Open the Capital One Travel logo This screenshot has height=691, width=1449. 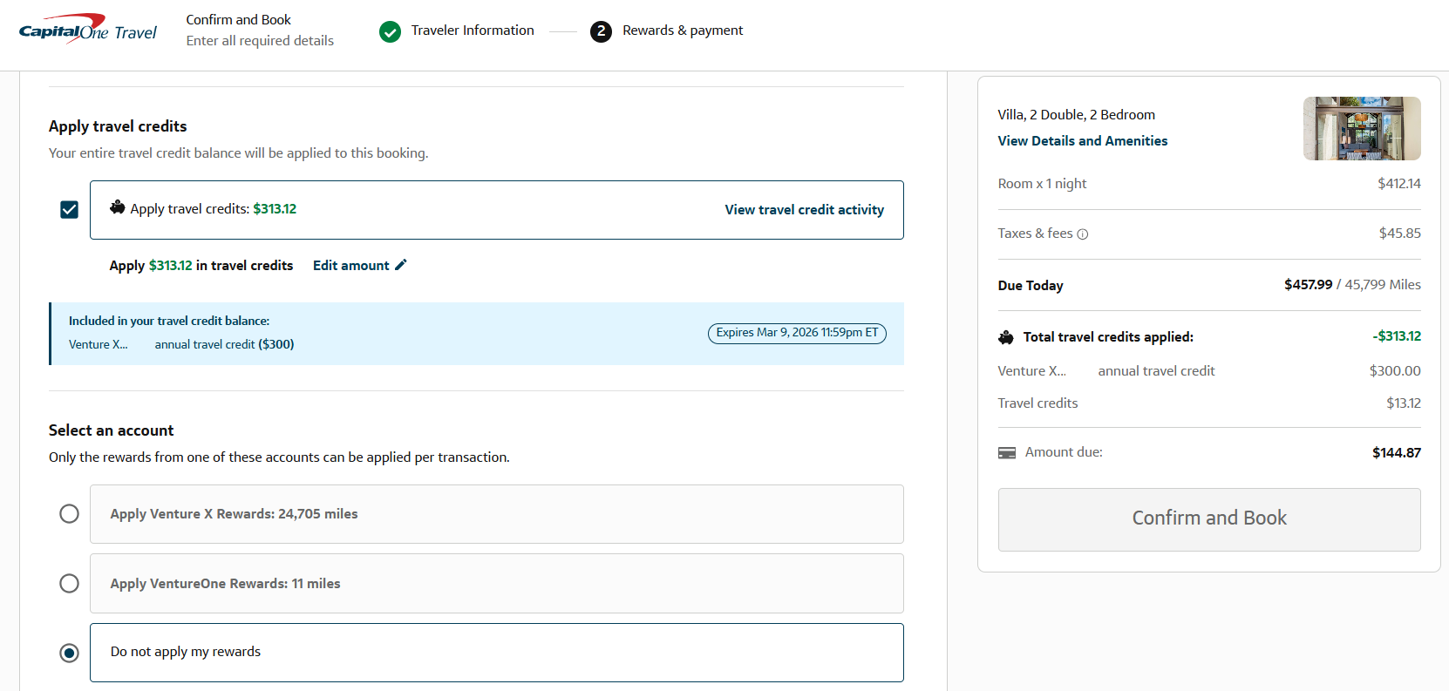coord(88,30)
